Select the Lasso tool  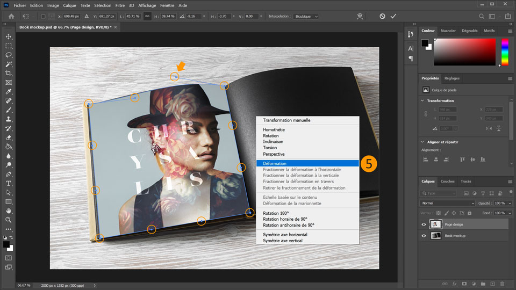click(9, 55)
